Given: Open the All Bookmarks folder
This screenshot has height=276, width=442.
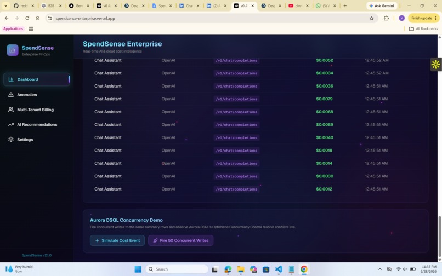Looking at the screenshot, I should [x=423, y=28].
